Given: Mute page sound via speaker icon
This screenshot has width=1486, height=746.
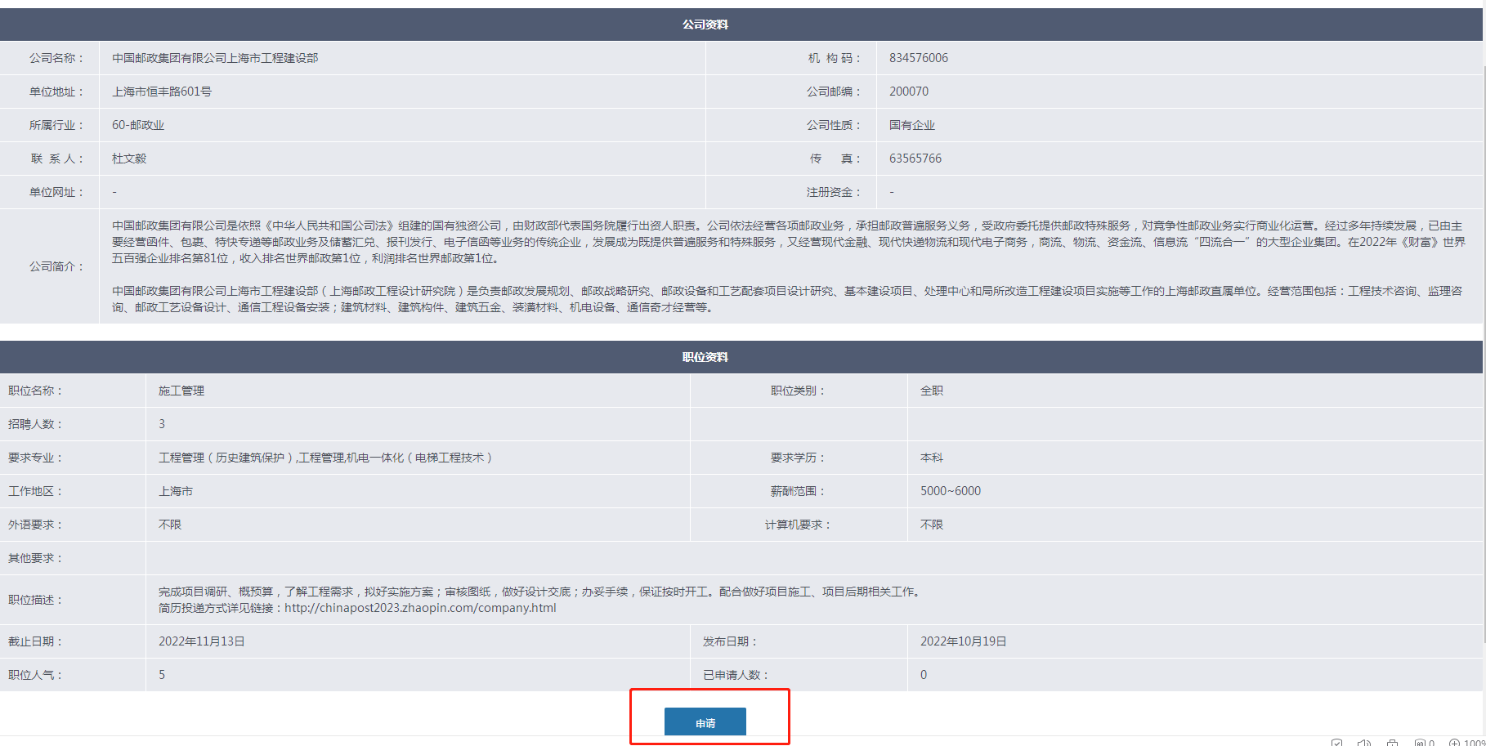Looking at the screenshot, I should pyautogui.click(x=1363, y=743).
